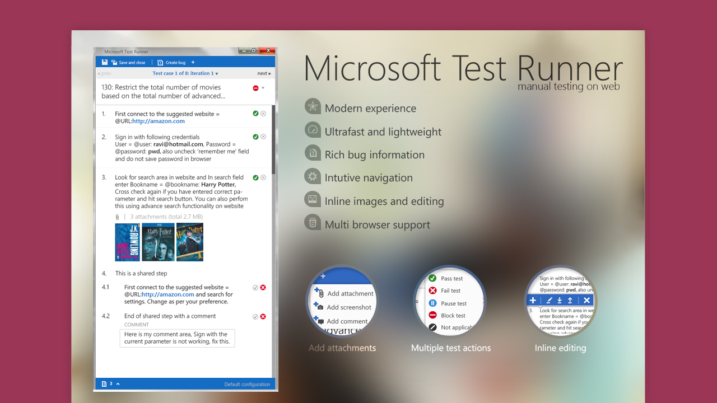Open the amazon.com link in step 1
The height and width of the screenshot is (403, 717).
[x=159, y=121]
